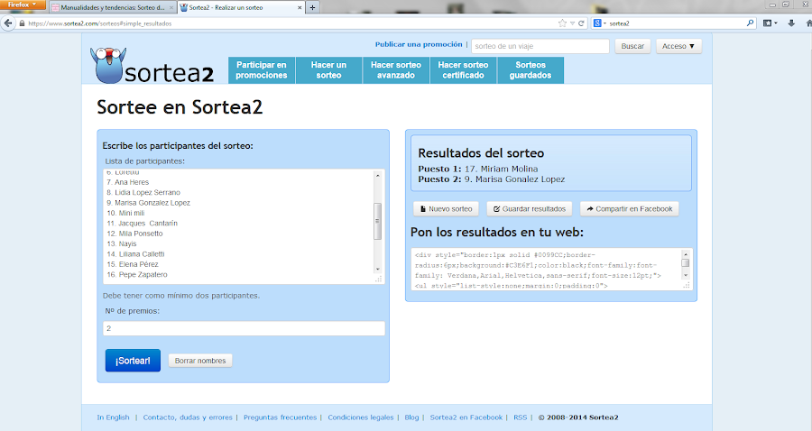Click the embed code scrollbar thumb
812x431 pixels.
[685, 263]
